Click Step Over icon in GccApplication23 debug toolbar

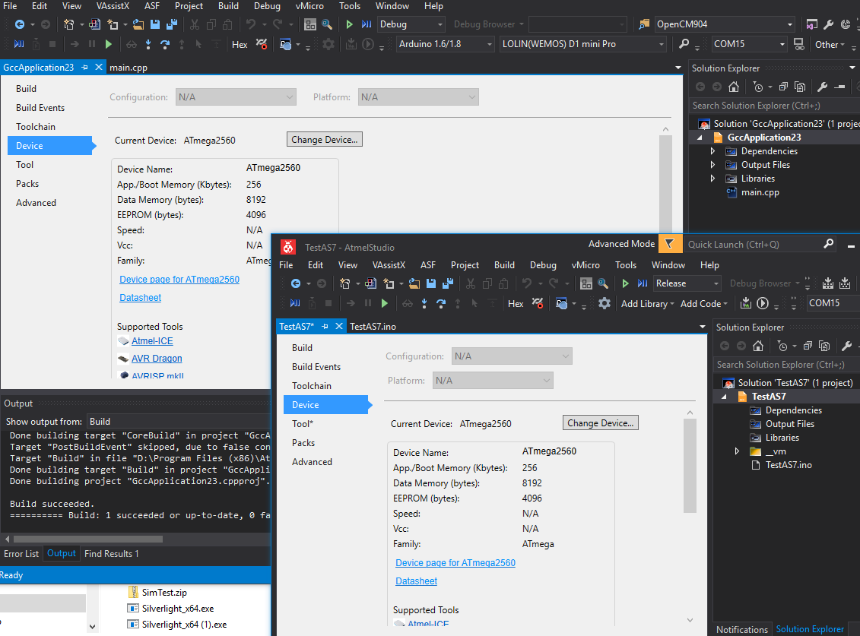(164, 44)
